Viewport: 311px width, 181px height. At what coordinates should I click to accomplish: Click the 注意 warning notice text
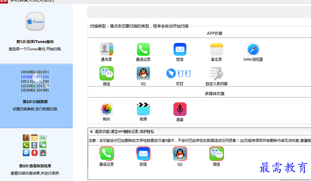[200, 140]
